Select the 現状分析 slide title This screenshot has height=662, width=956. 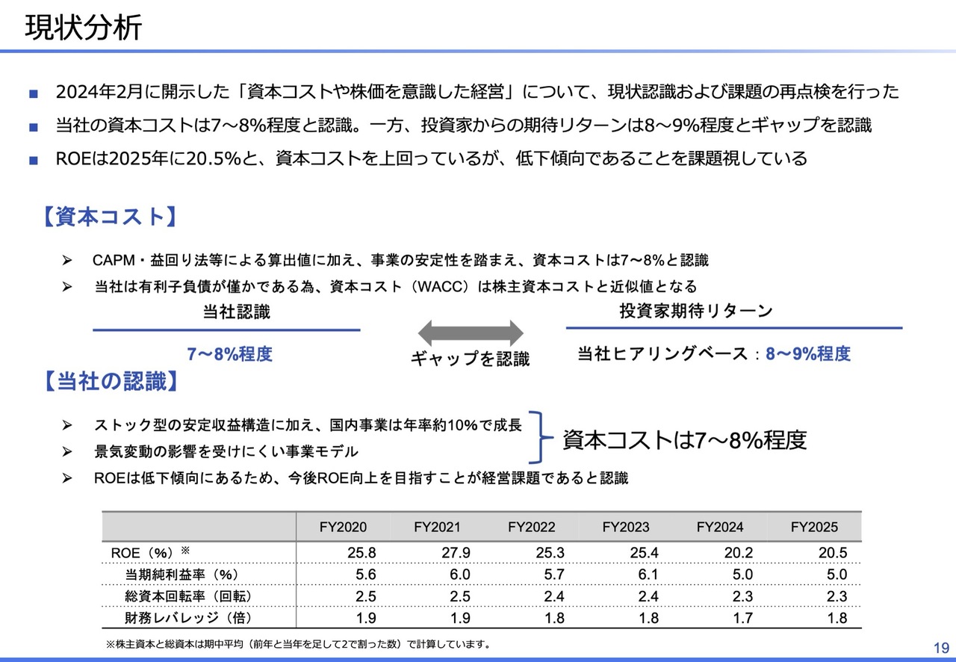tap(84, 28)
